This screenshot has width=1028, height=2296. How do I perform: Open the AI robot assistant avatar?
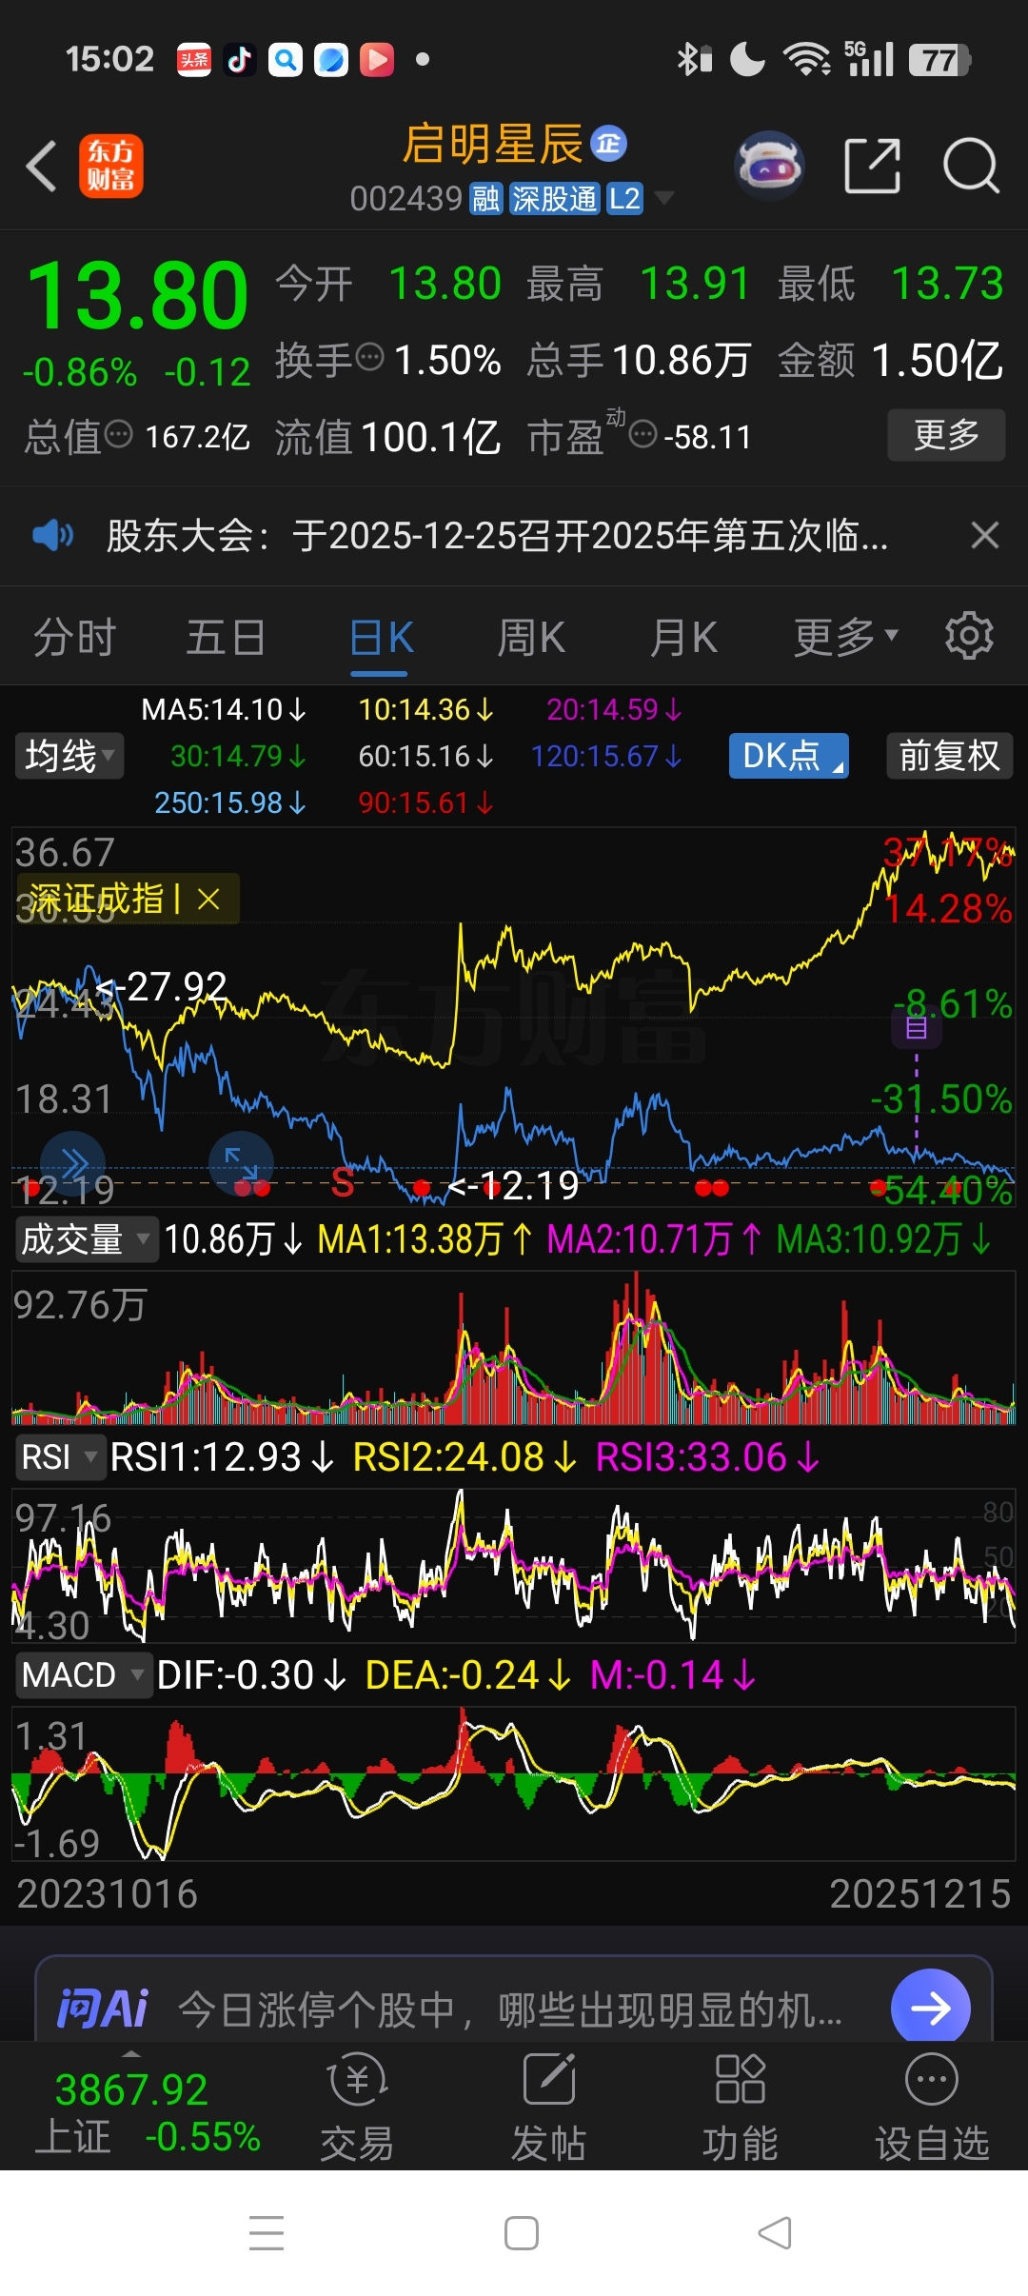[770, 166]
